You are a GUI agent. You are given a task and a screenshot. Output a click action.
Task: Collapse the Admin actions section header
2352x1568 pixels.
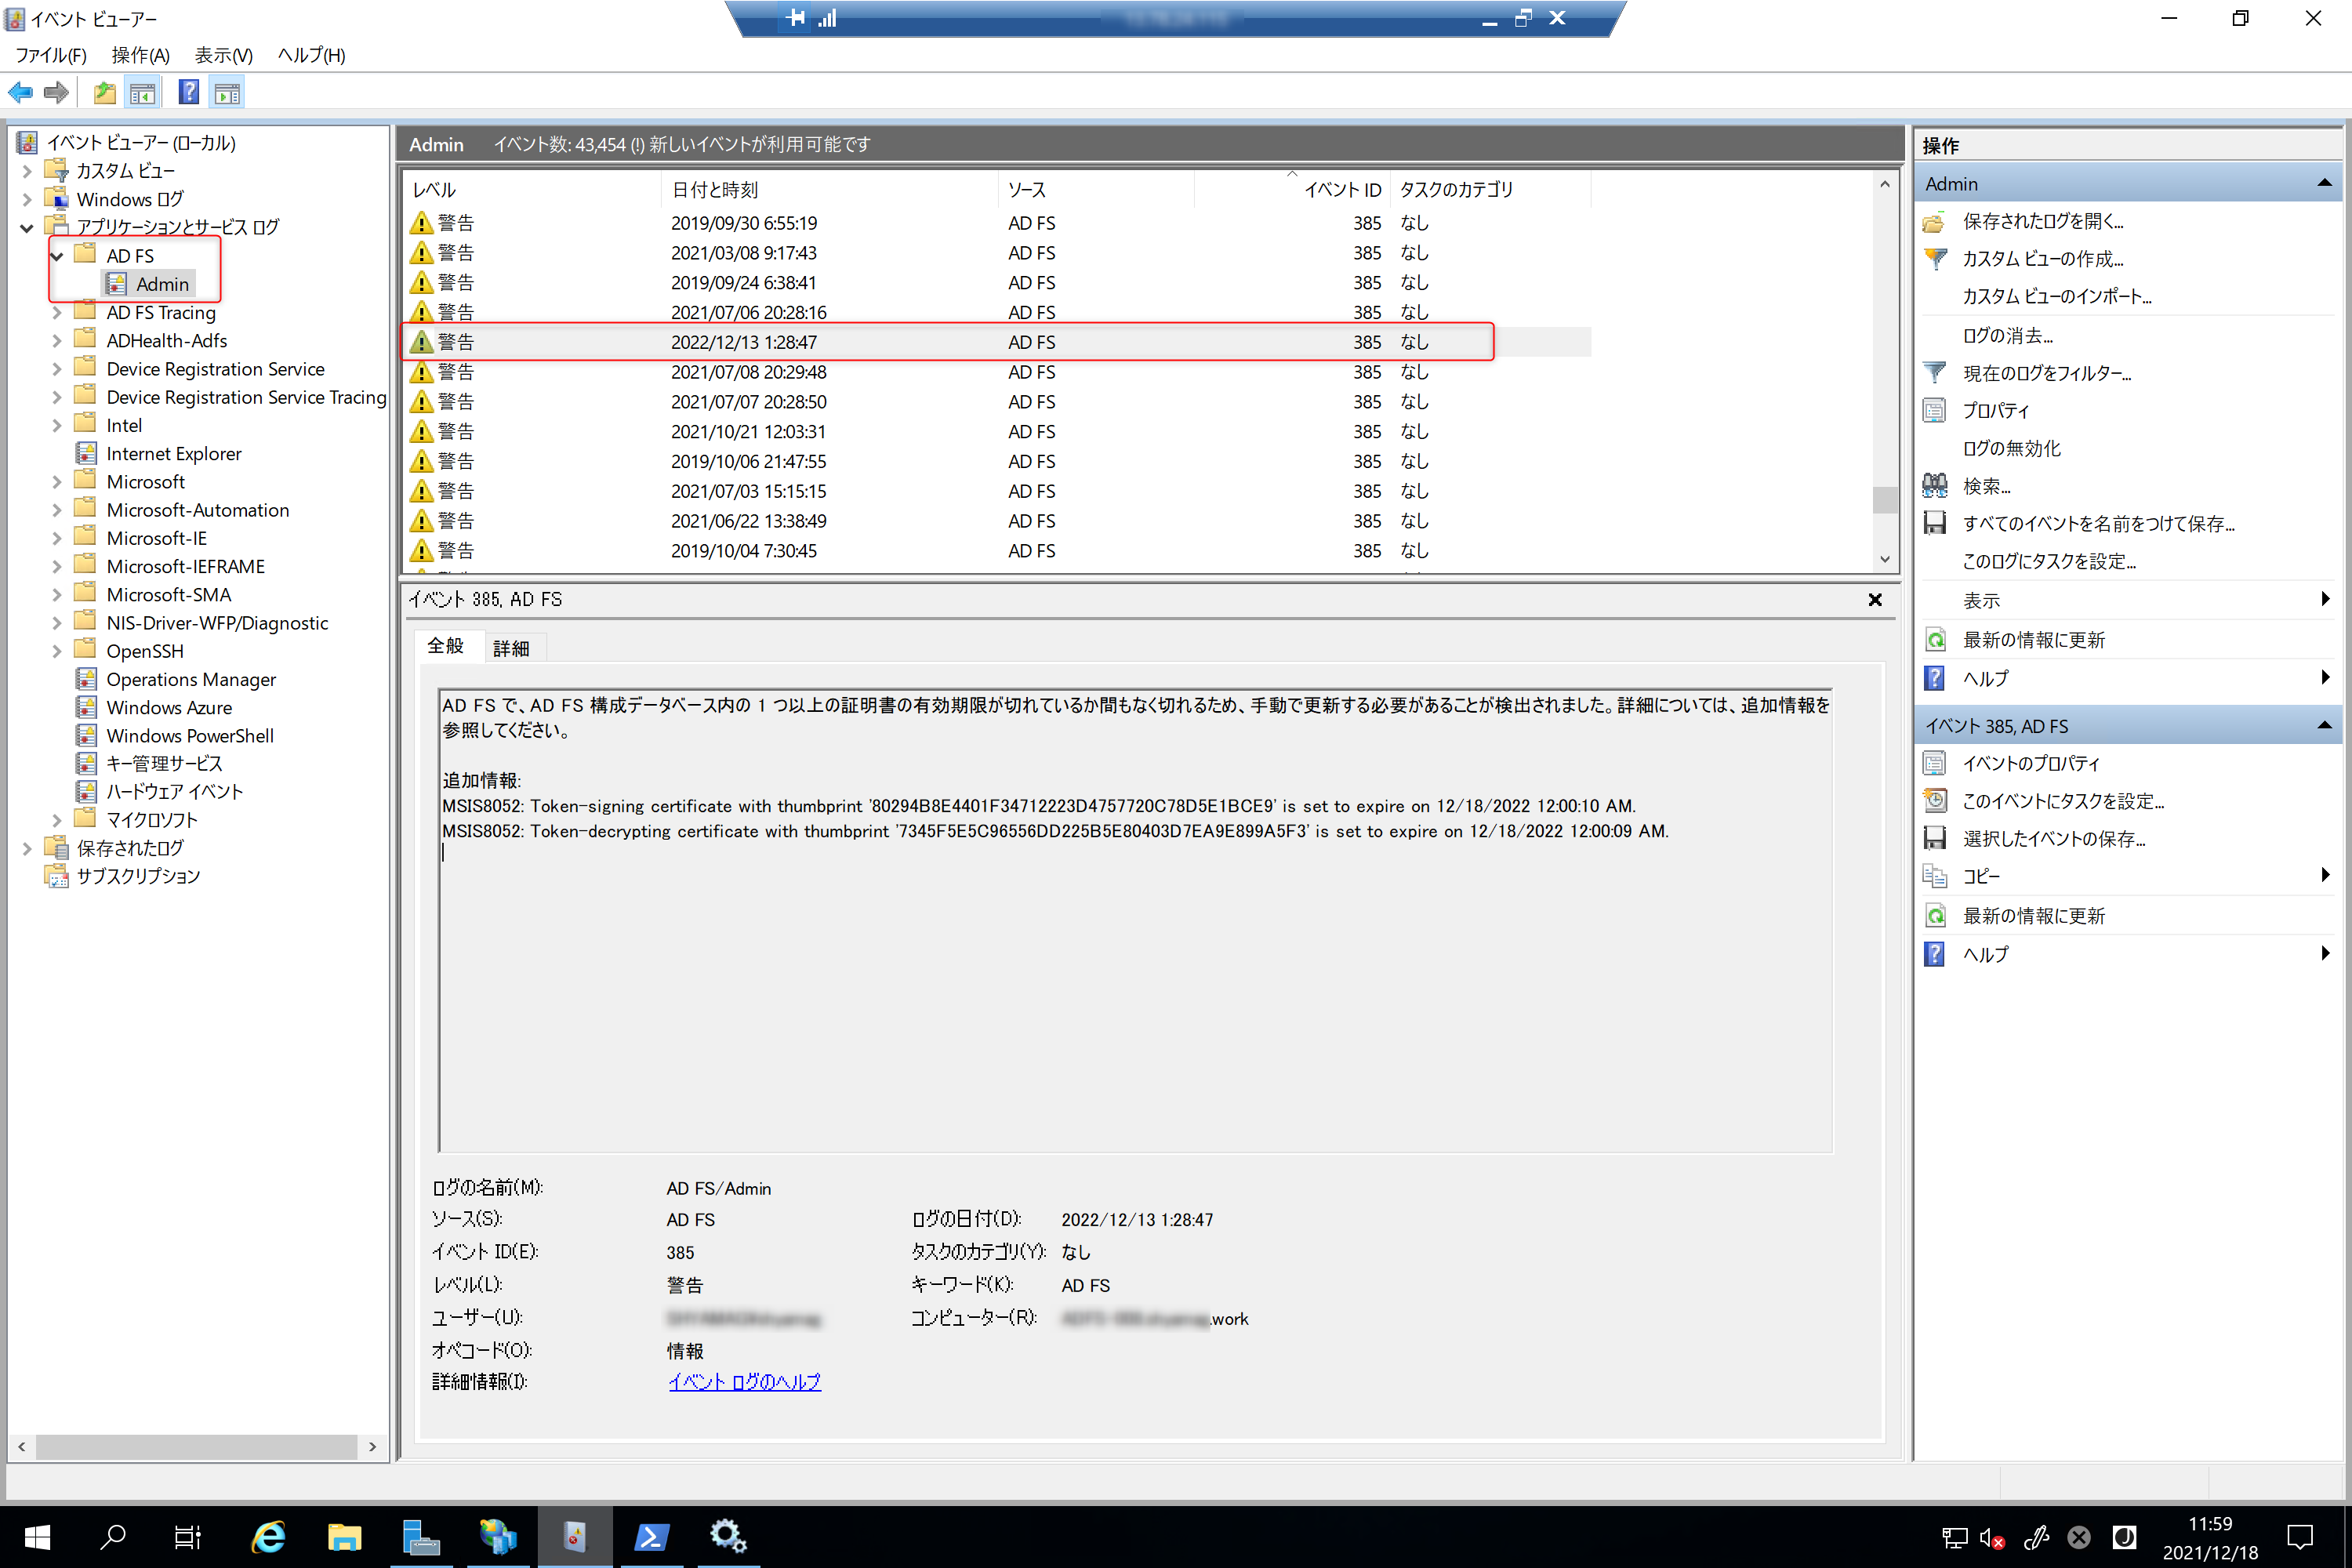2324,183
